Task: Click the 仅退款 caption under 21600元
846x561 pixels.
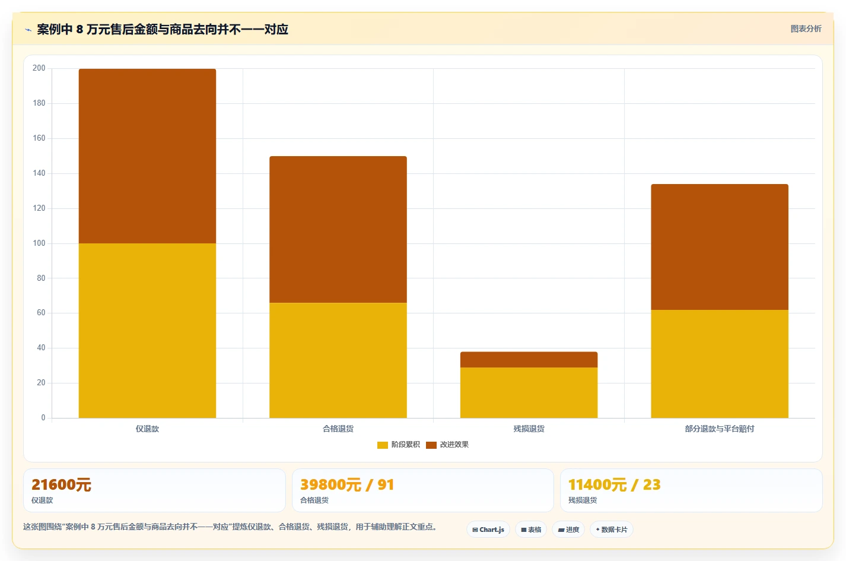Action: click(x=42, y=500)
